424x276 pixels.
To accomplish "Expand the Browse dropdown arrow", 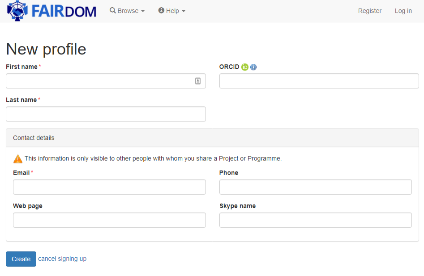I will [x=143, y=11].
